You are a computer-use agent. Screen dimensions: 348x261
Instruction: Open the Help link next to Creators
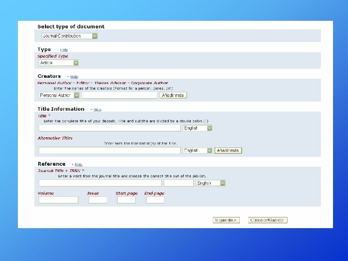pos(74,76)
